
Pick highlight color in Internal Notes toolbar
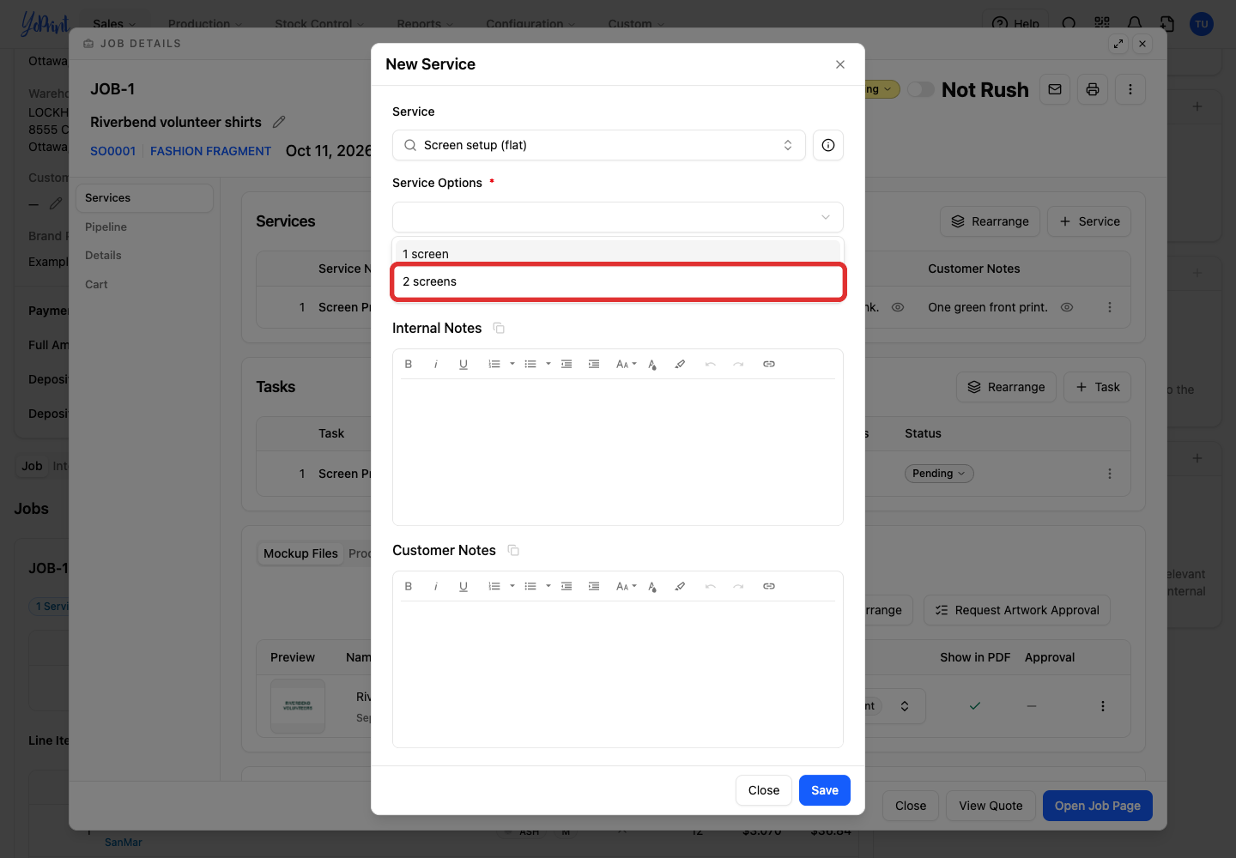click(x=680, y=364)
